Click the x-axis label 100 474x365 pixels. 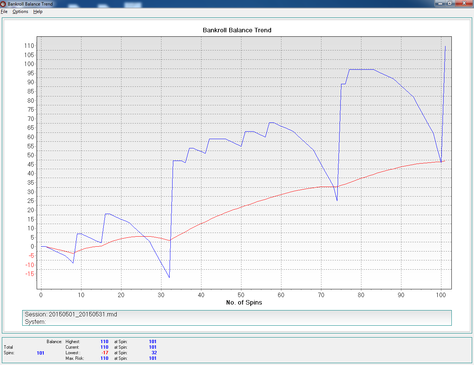(441, 295)
